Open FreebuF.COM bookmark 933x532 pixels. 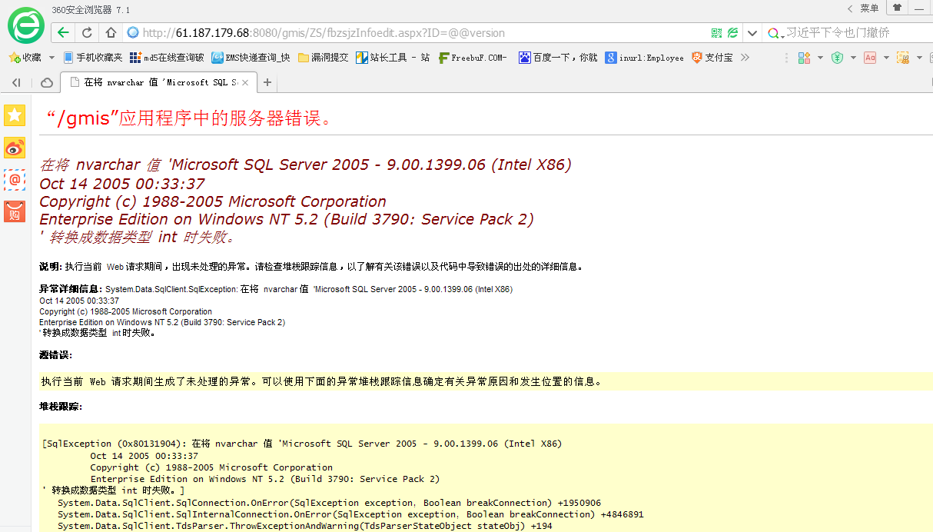tap(473, 58)
